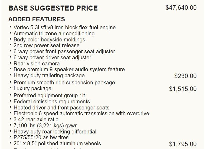The height and width of the screenshot is (149, 207).
Task: Select Heated driver and front passenger seats
Action: point(61,108)
